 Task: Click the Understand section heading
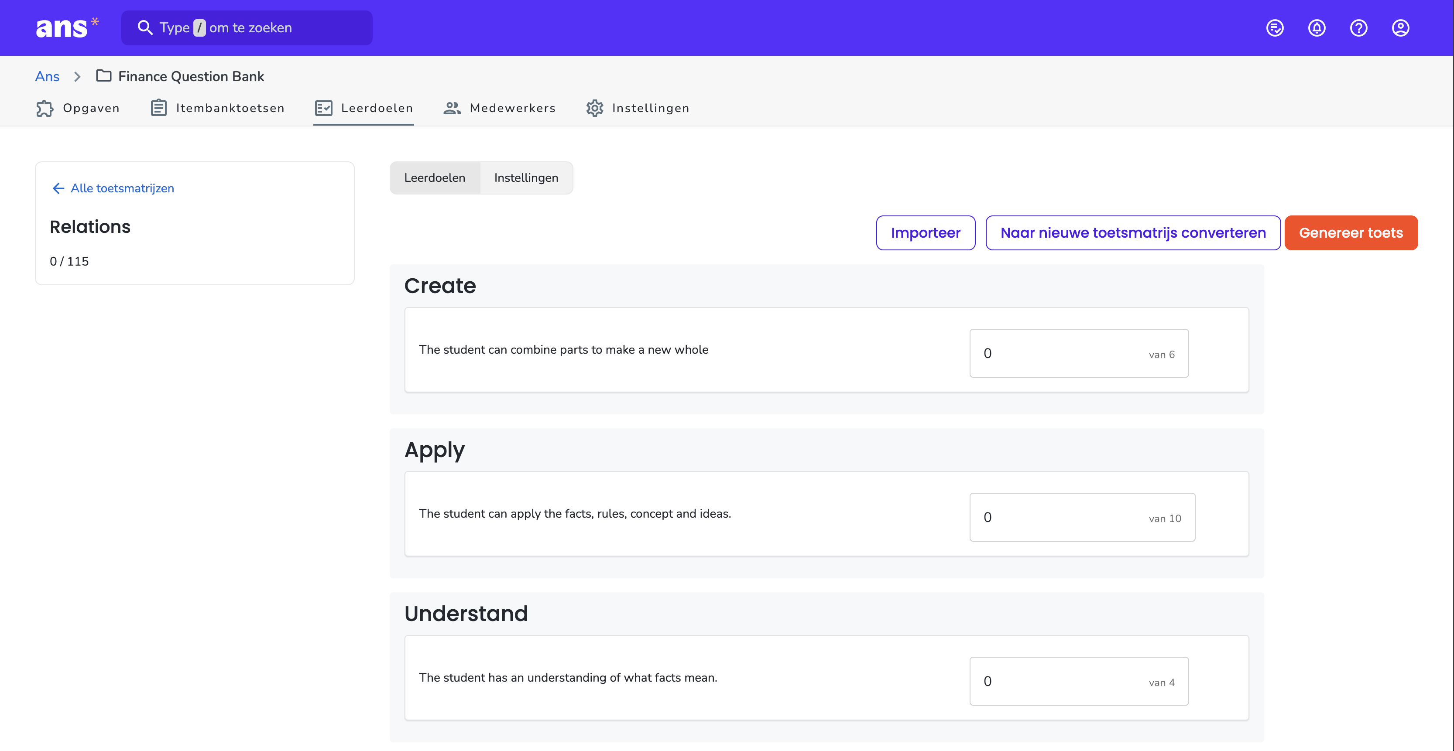click(466, 613)
